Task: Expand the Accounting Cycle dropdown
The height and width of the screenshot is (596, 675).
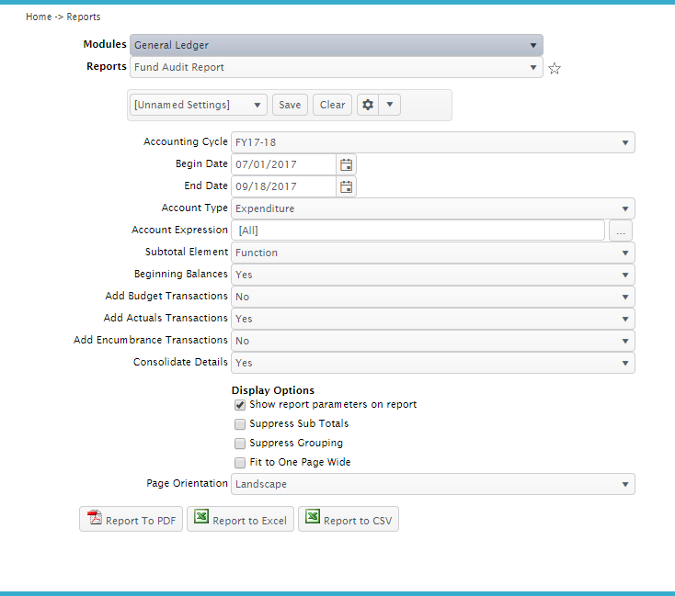Action: click(432, 142)
